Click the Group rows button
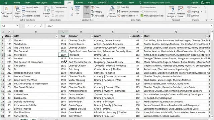Image resolution: width=214 pixels, height=120 pixels. [x=192, y=7]
